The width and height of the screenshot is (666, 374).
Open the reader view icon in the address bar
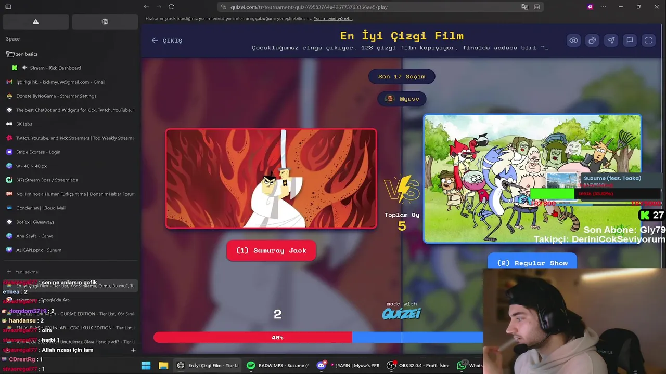536,7
